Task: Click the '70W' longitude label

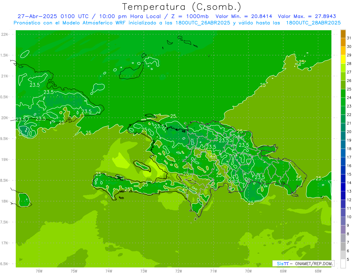Action: click(248, 271)
